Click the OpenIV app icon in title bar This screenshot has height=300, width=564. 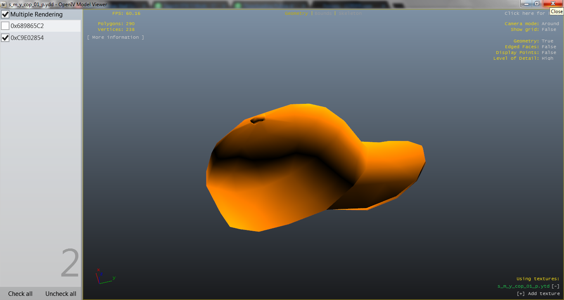pos(3,4)
